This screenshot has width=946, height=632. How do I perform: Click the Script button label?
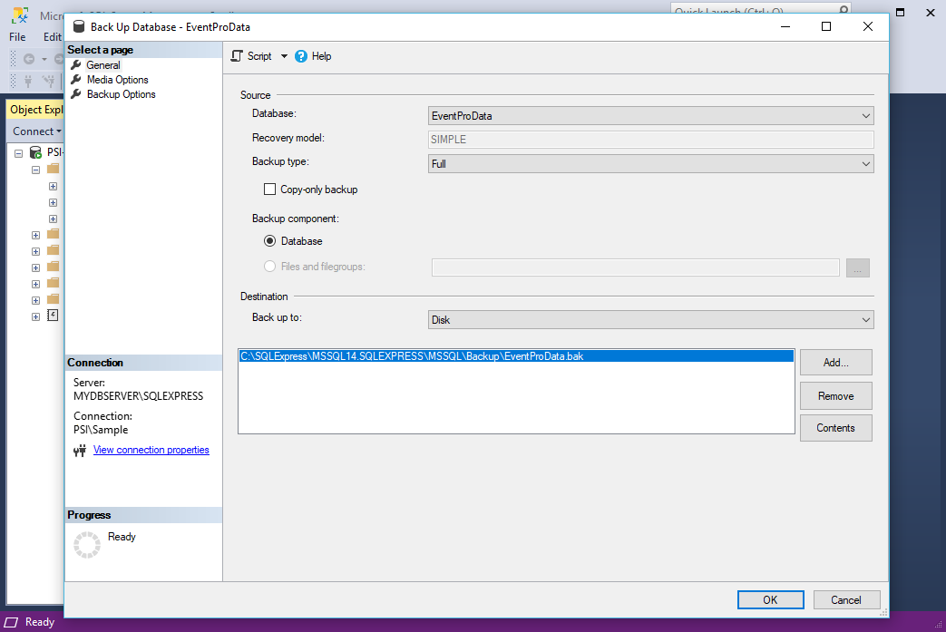pyautogui.click(x=259, y=56)
